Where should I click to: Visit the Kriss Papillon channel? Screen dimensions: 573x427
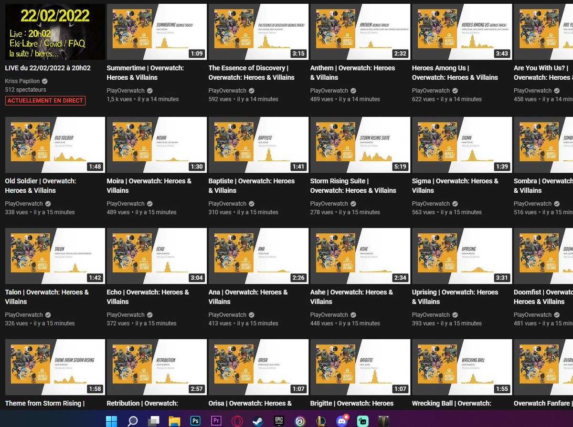pos(22,81)
